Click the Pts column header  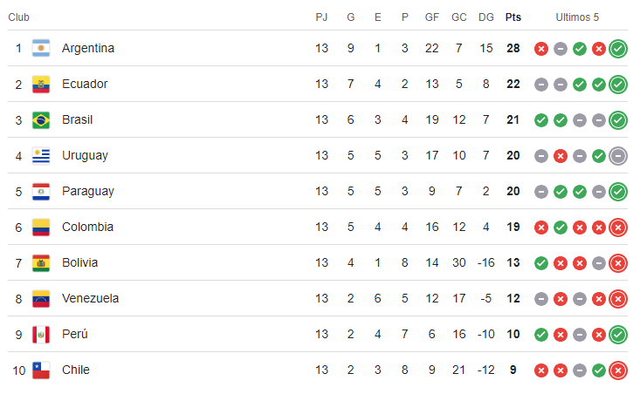(513, 17)
